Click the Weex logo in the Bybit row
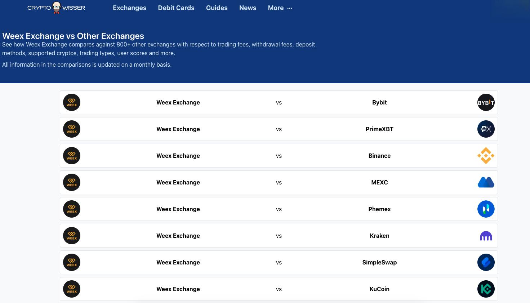The height and width of the screenshot is (303, 530). (72, 102)
